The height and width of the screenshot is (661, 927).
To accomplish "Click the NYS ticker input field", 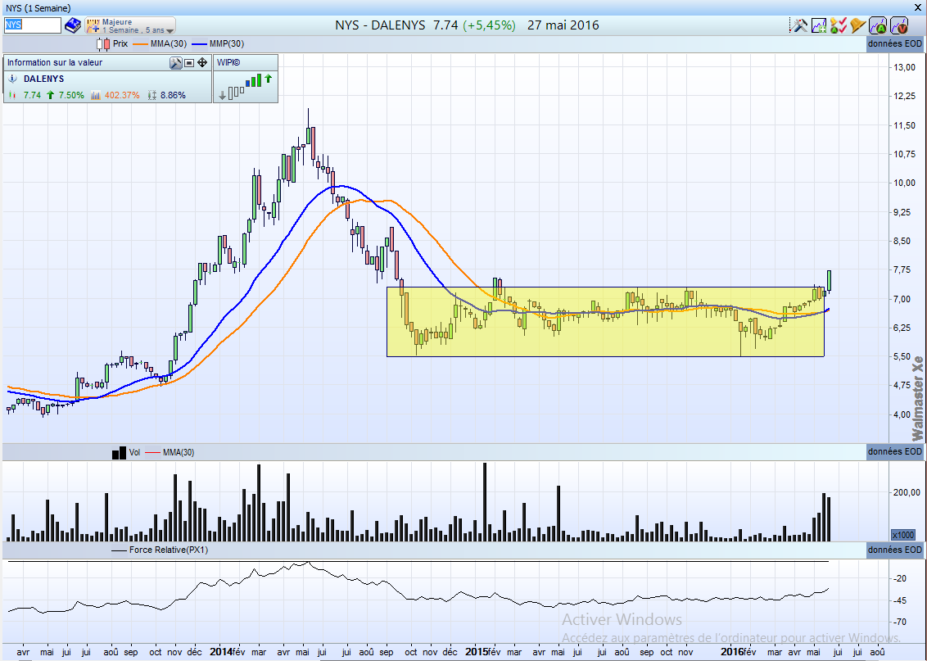I will pyautogui.click(x=32, y=25).
